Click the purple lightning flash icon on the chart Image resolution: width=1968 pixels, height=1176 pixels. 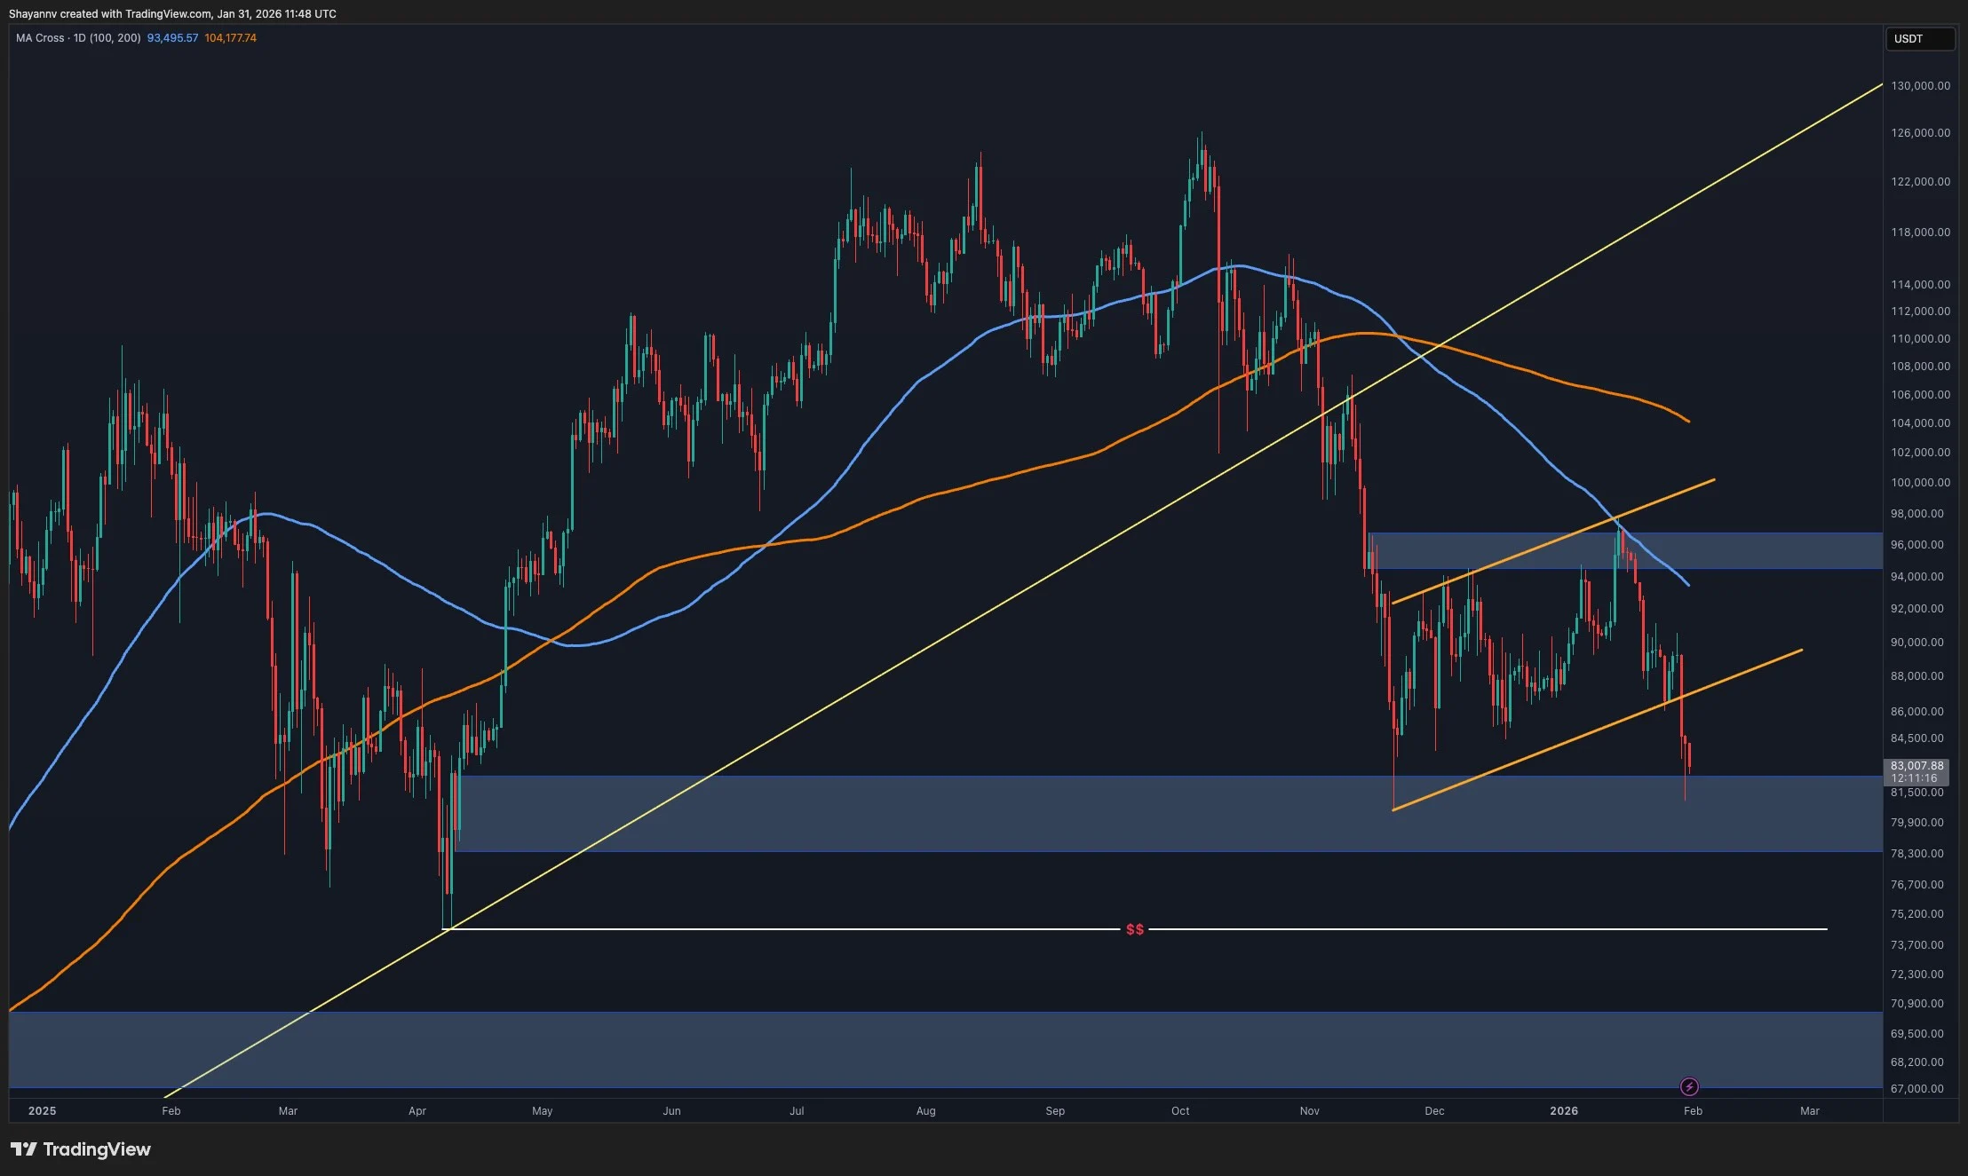(x=1688, y=1086)
